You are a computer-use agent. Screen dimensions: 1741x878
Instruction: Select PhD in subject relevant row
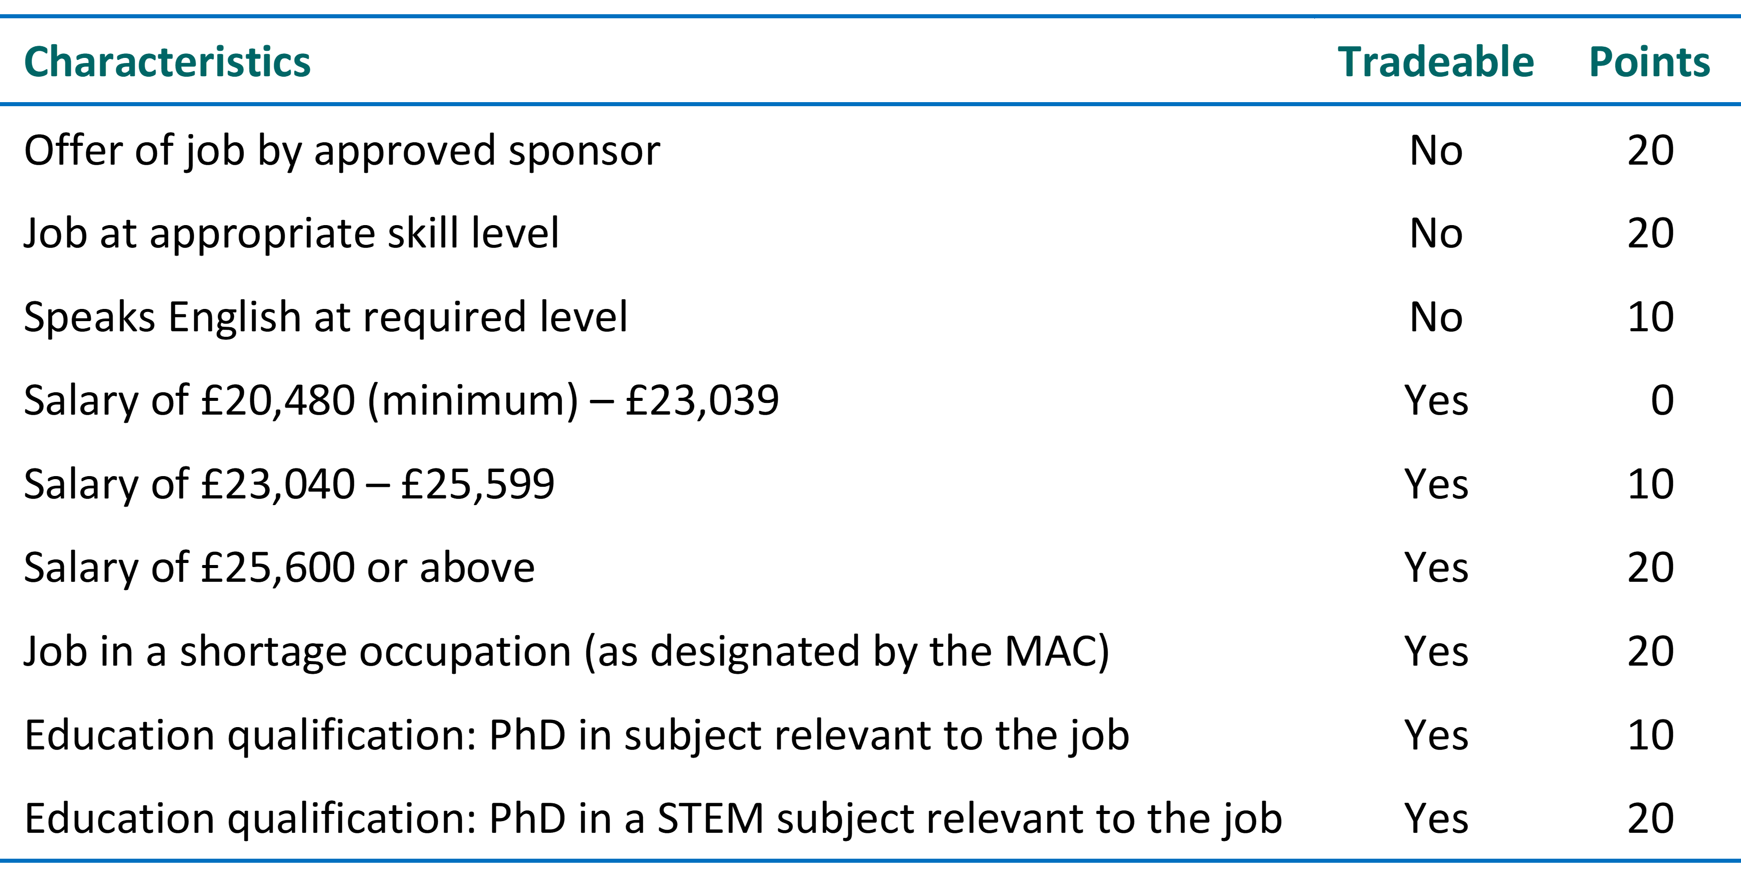(x=870, y=735)
